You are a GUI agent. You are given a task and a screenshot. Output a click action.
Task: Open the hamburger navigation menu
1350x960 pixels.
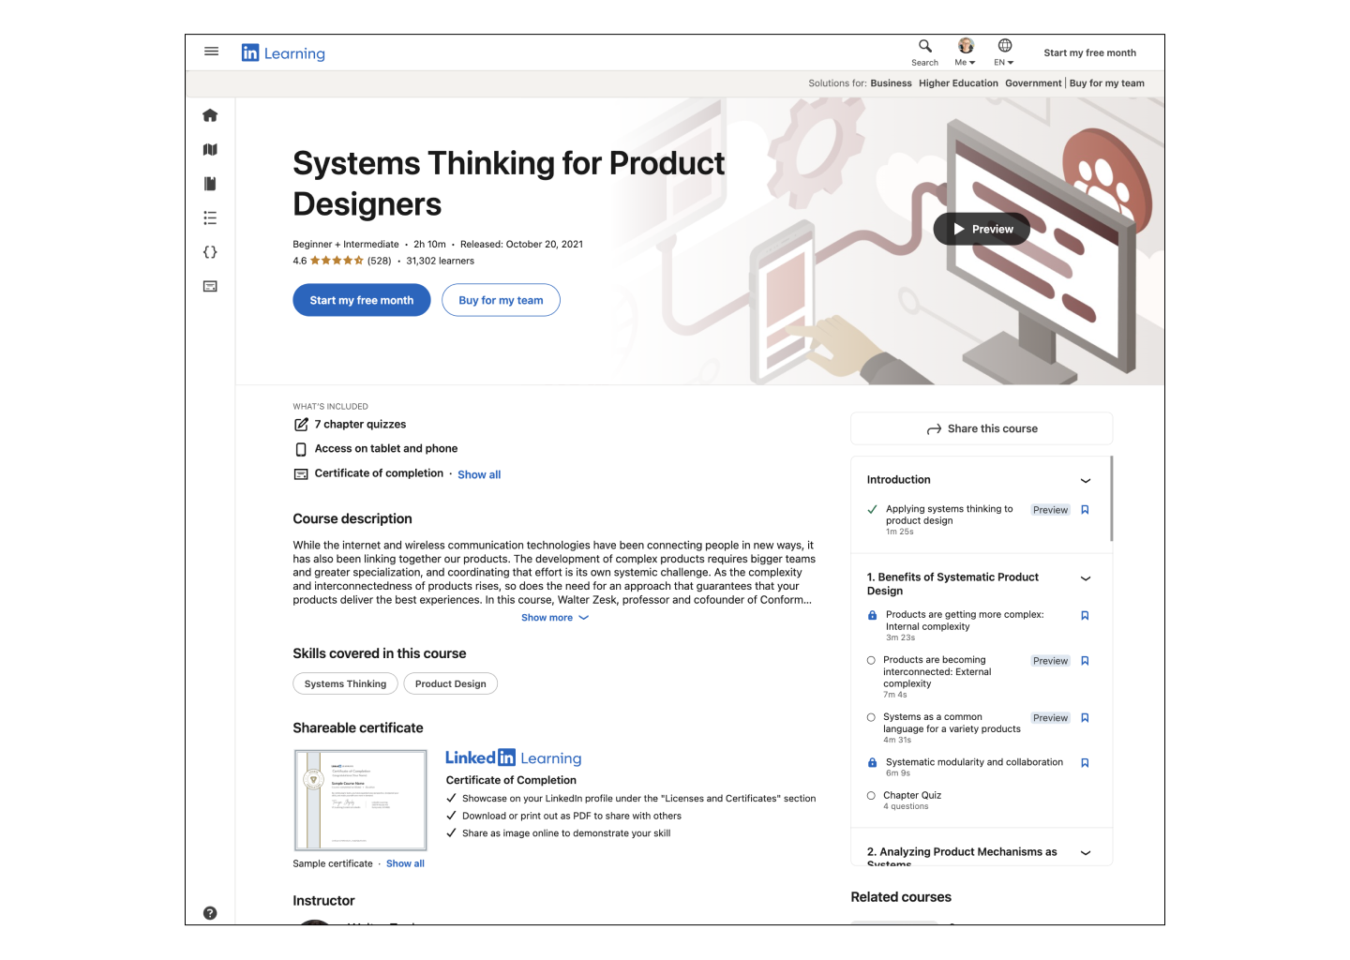(211, 52)
